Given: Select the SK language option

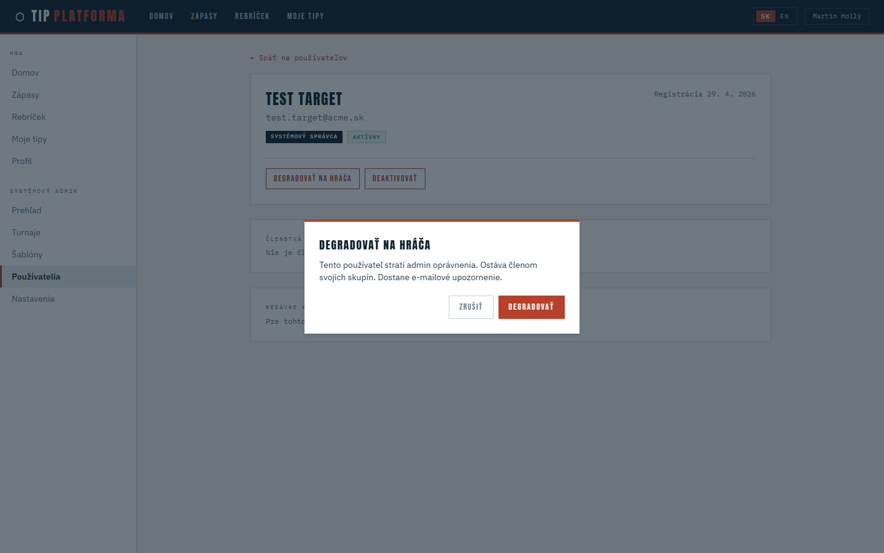Looking at the screenshot, I should (765, 17).
